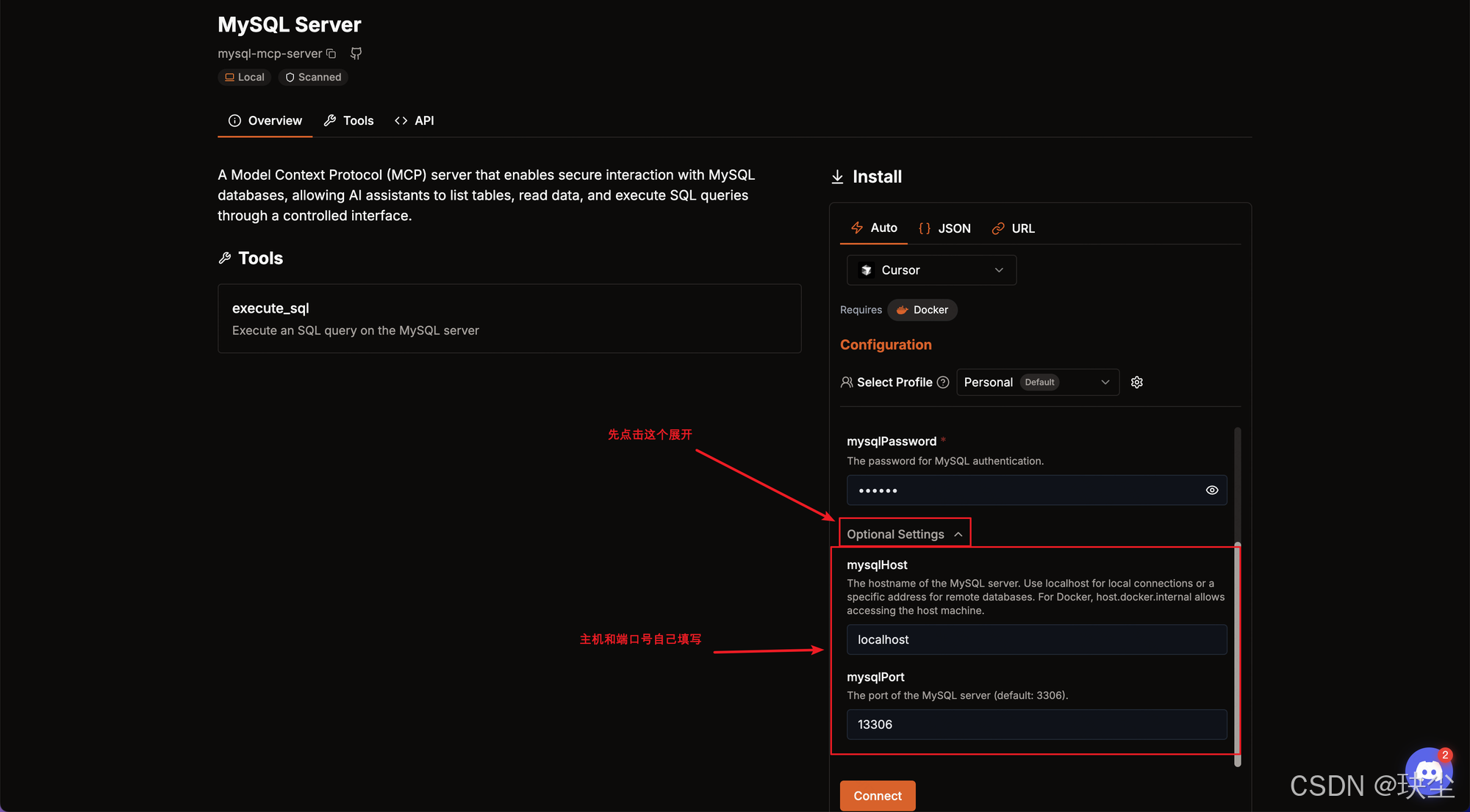Click the Docker requirement badge
Image resolution: width=1470 pixels, height=812 pixels.
click(922, 310)
